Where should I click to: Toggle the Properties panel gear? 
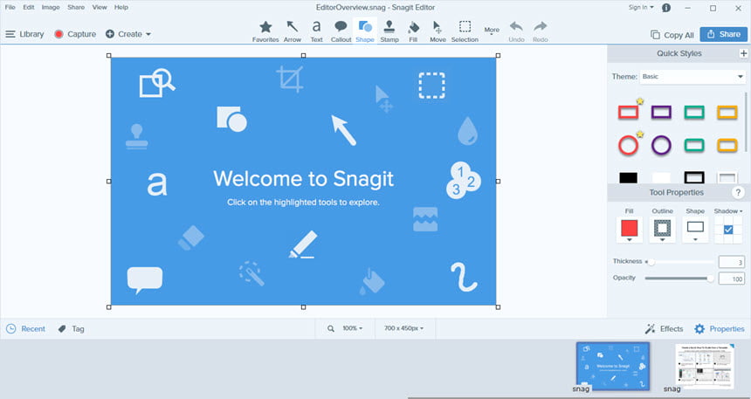point(720,328)
